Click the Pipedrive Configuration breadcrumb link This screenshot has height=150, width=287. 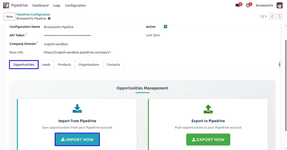[33, 14]
